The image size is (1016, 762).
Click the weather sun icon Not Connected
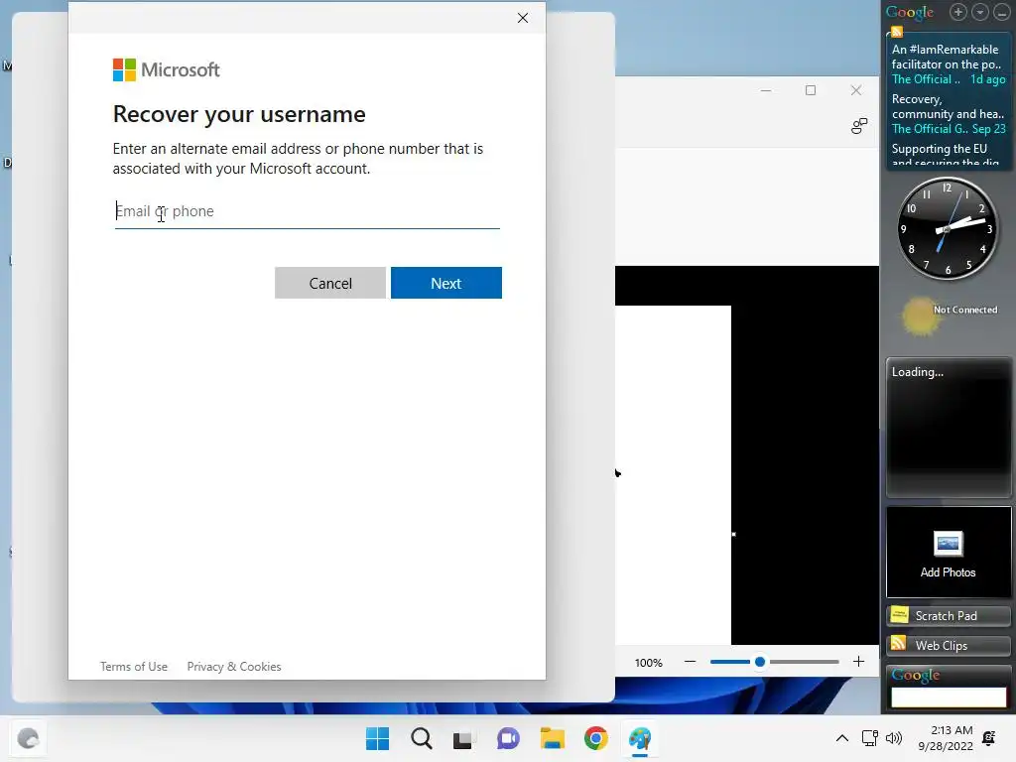[920, 317]
